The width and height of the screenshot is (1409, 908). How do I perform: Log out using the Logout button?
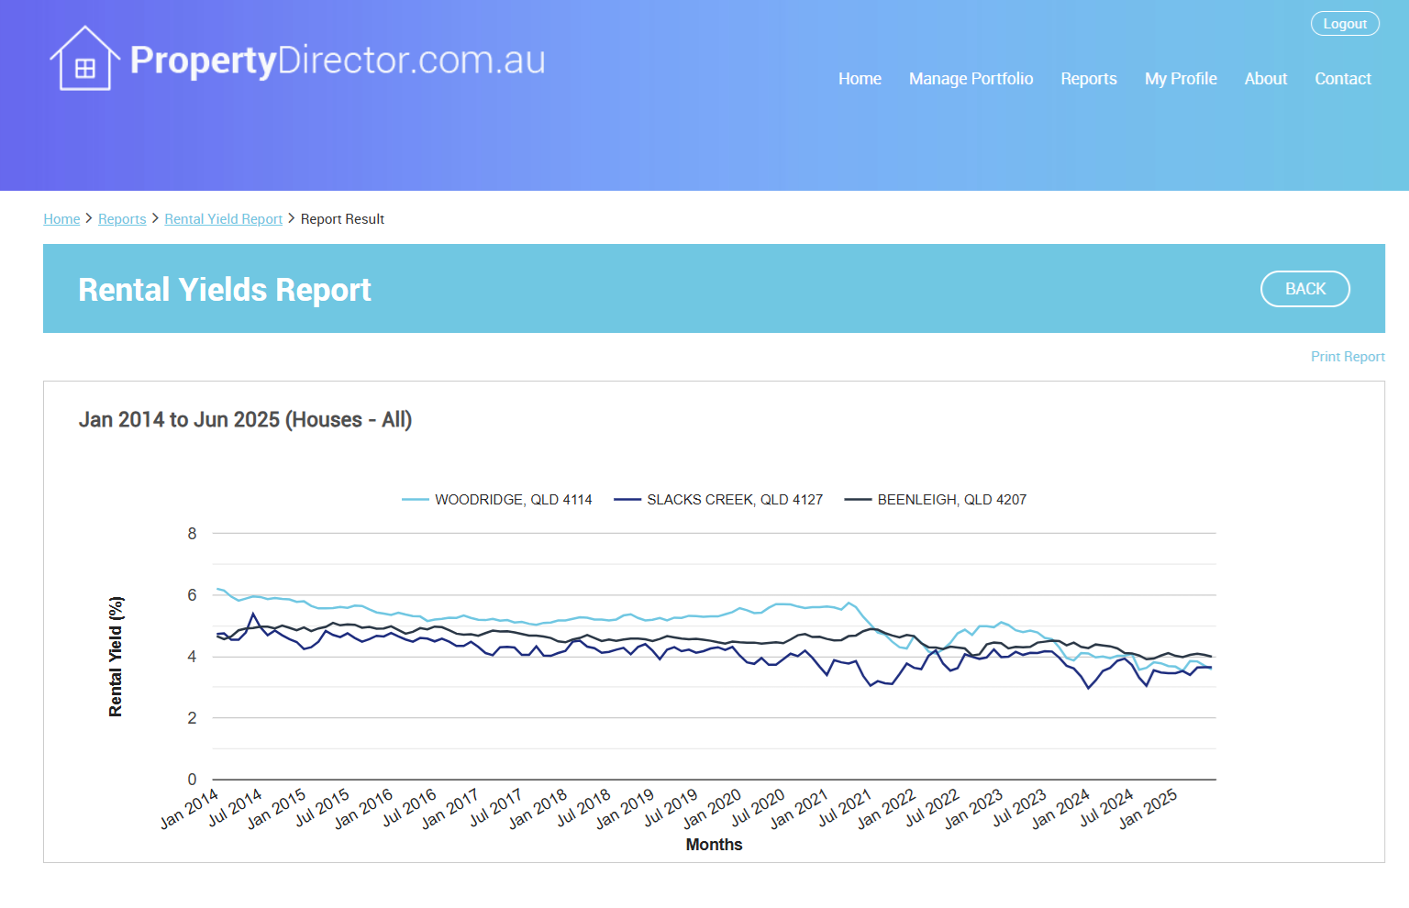pyautogui.click(x=1345, y=24)
